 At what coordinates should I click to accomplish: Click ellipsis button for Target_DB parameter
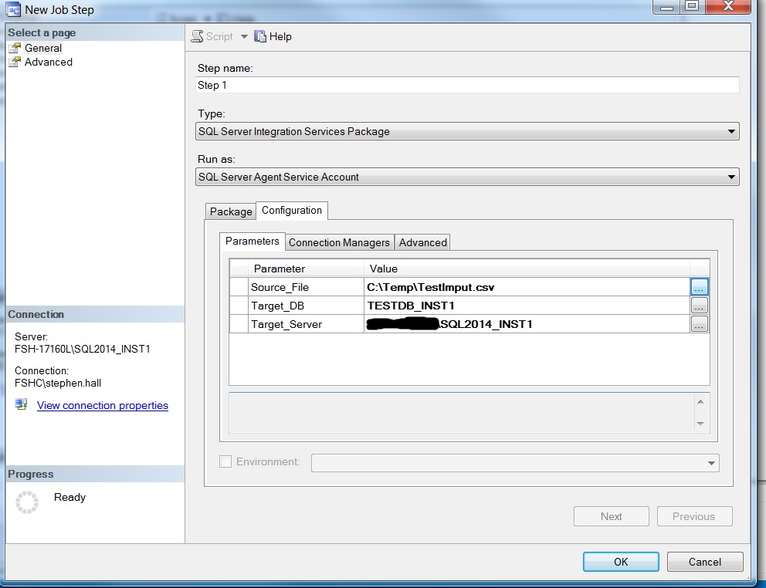pyautogui.click(x=699, y=306)
